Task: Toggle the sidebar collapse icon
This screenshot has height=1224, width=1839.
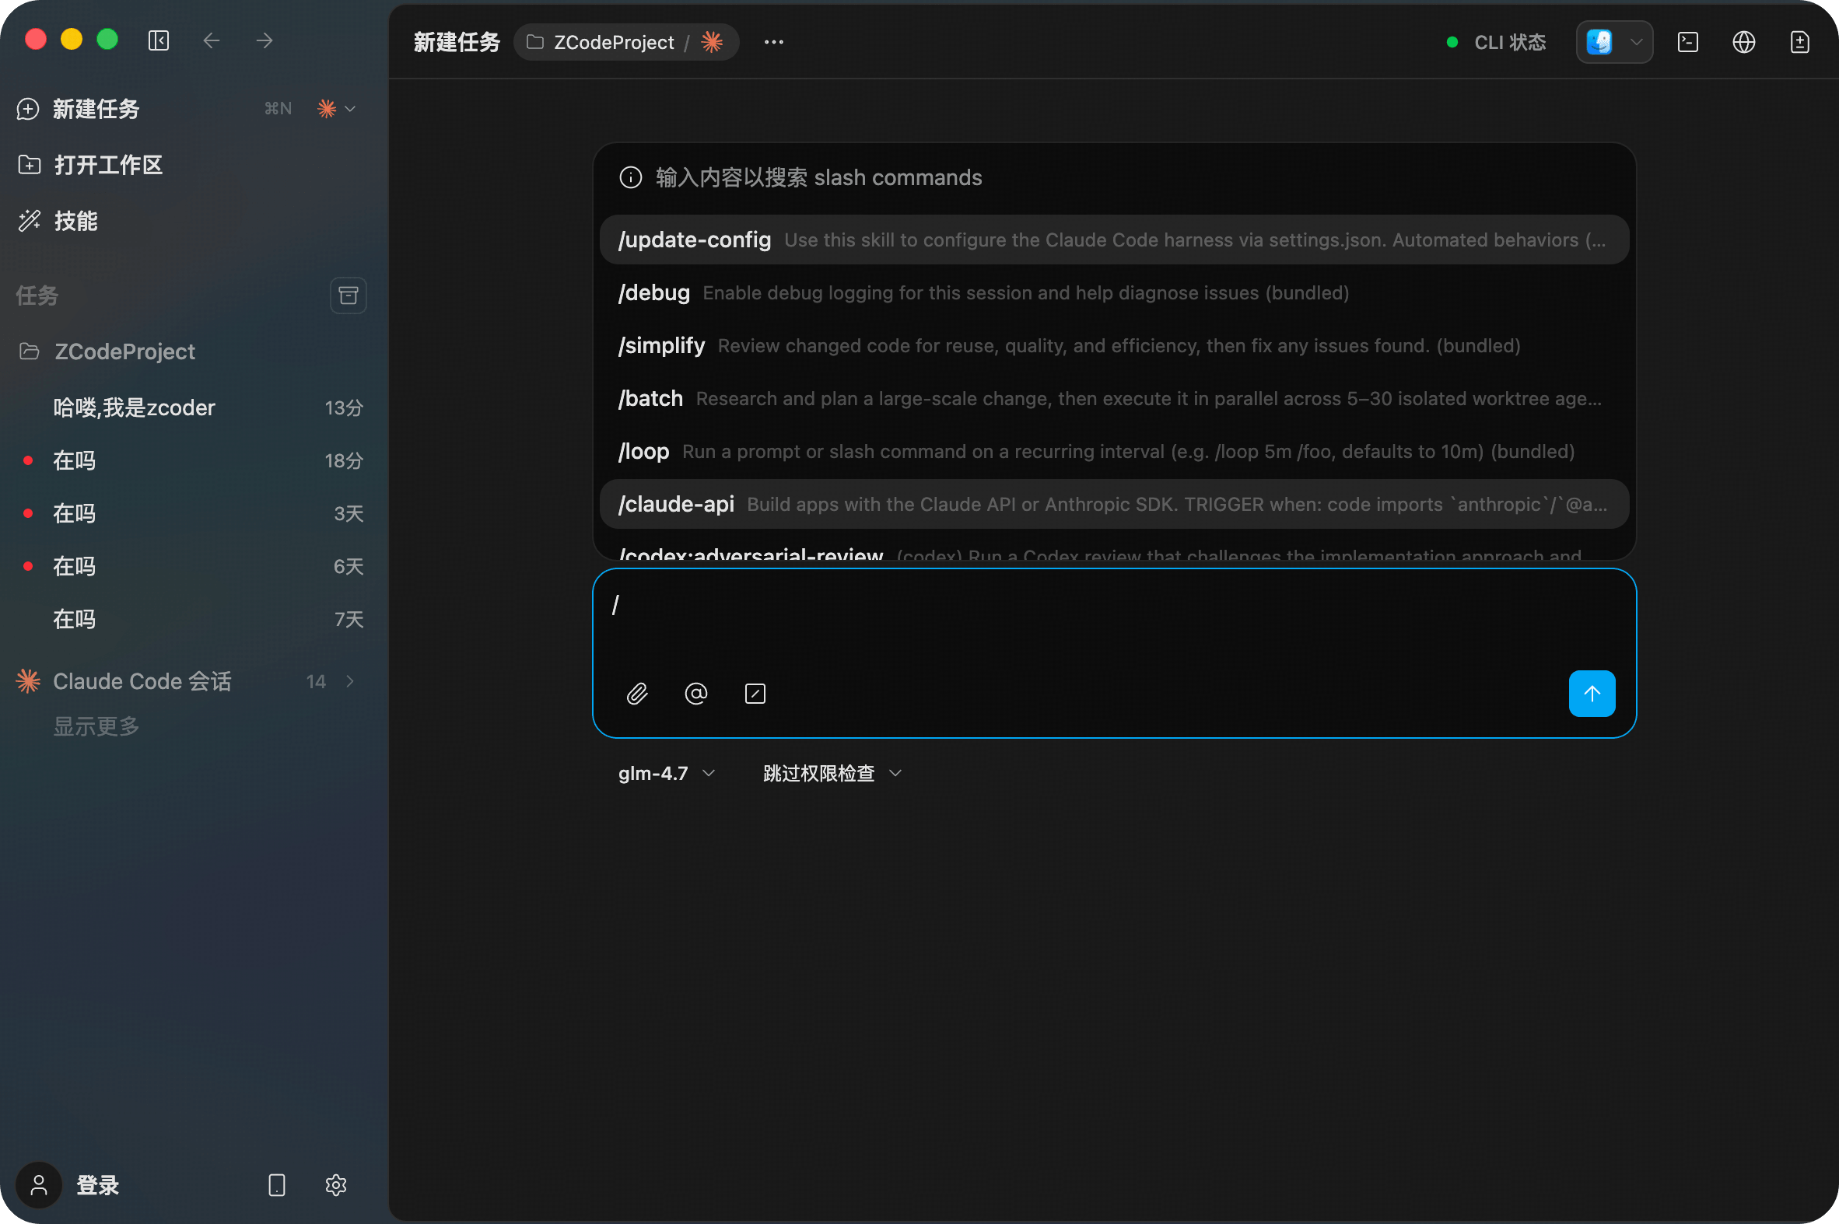Action: pos(159,40)
